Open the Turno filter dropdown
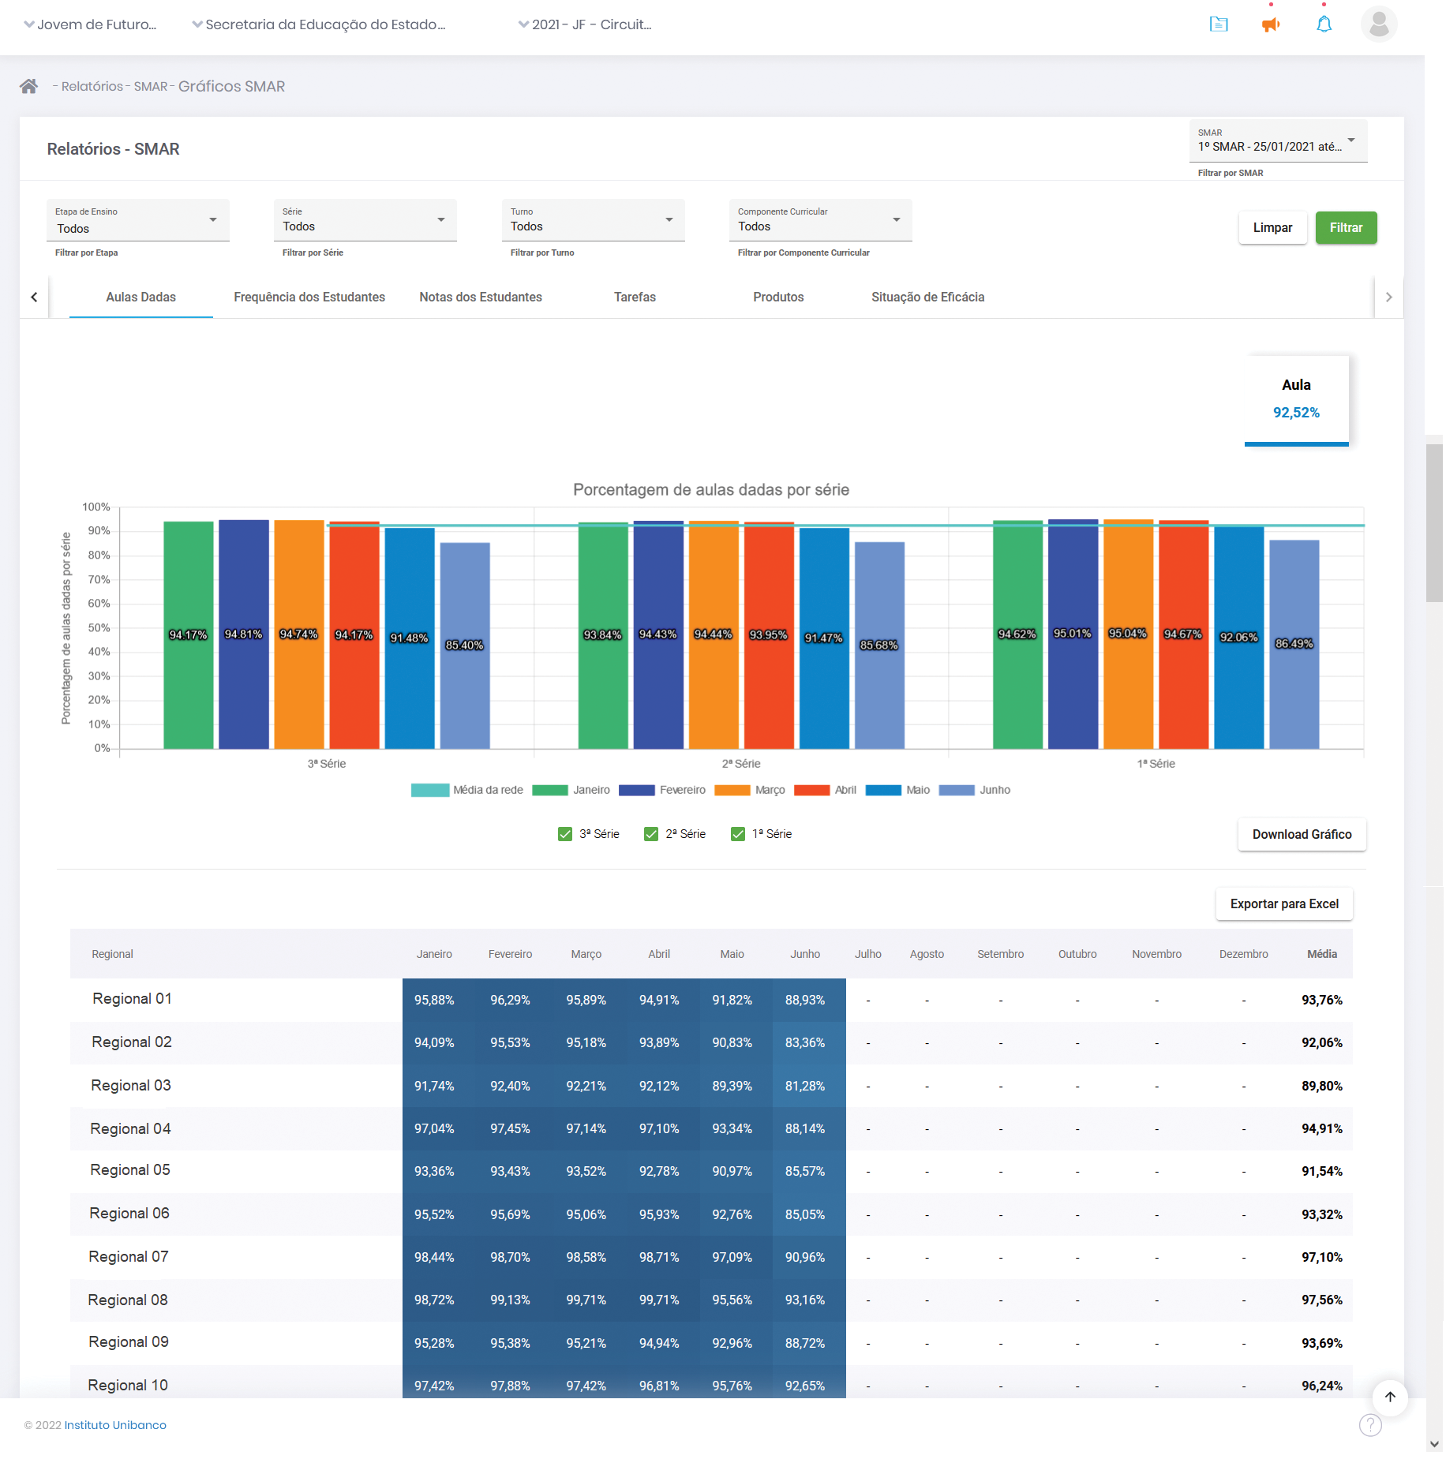Screen dimensions: 1446x1459 click(594, 221)
